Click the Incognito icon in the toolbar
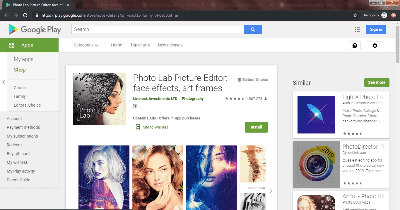 click(384, 15)
